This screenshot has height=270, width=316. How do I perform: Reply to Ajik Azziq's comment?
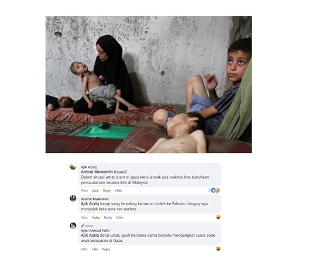tap(107, 191)
